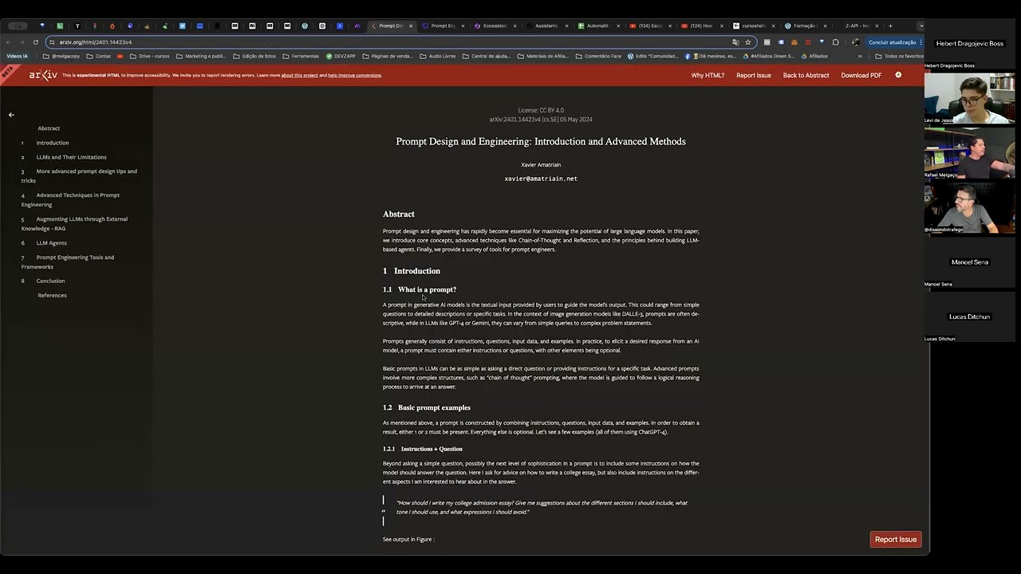1021x574 pixels.
Task: Open 'help improve conversions' link
Action: (355, 75)
